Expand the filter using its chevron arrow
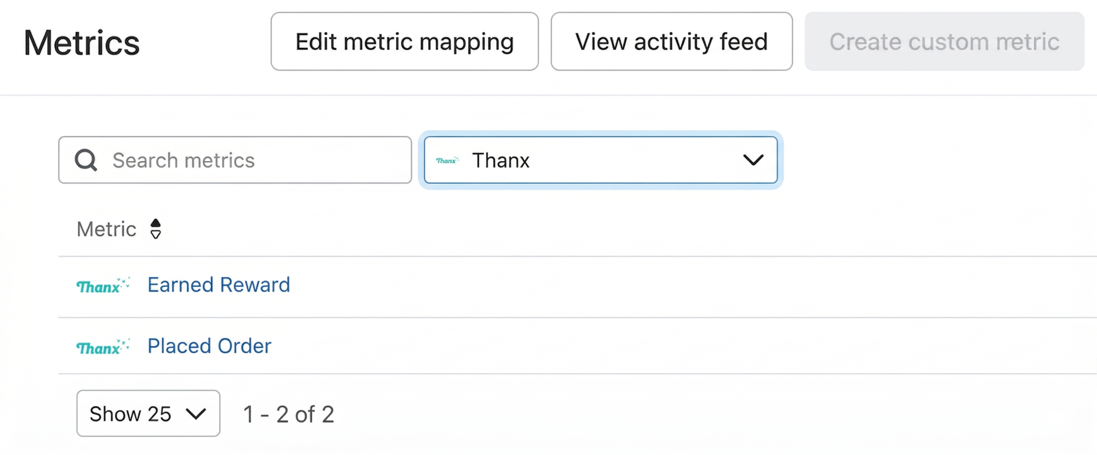1097x455 pixels. pyautogui.click(x=753, y=160)
